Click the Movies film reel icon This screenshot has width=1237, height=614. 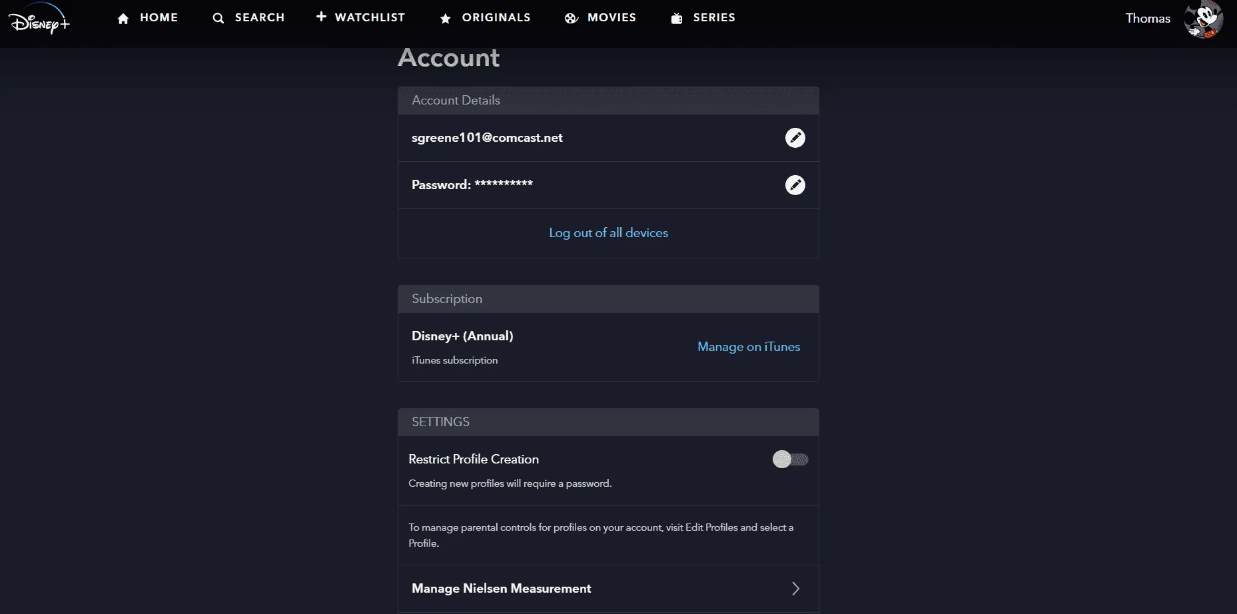pyautogui.click(x=571, y=19)
